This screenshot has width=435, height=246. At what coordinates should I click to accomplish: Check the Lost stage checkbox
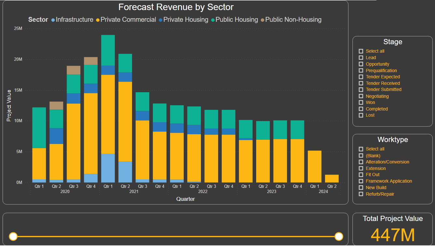(361, 115)
